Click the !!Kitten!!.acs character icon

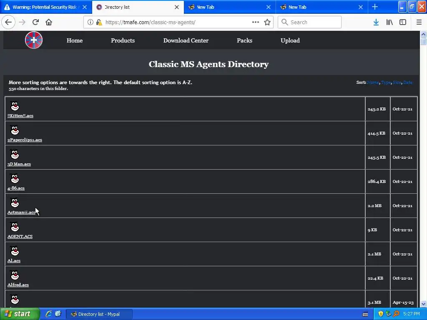15,105
